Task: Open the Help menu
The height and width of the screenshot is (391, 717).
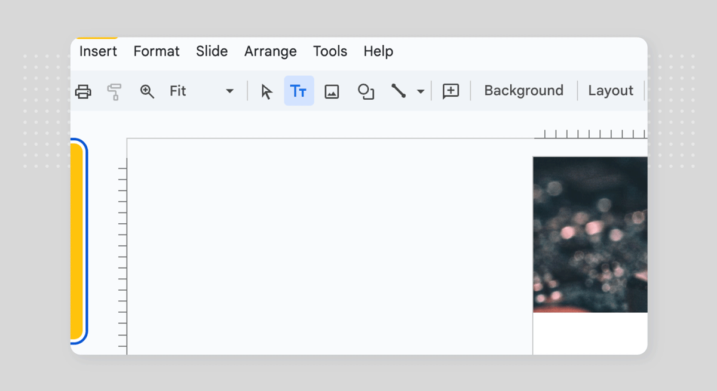Action: (x=378, y=51)
